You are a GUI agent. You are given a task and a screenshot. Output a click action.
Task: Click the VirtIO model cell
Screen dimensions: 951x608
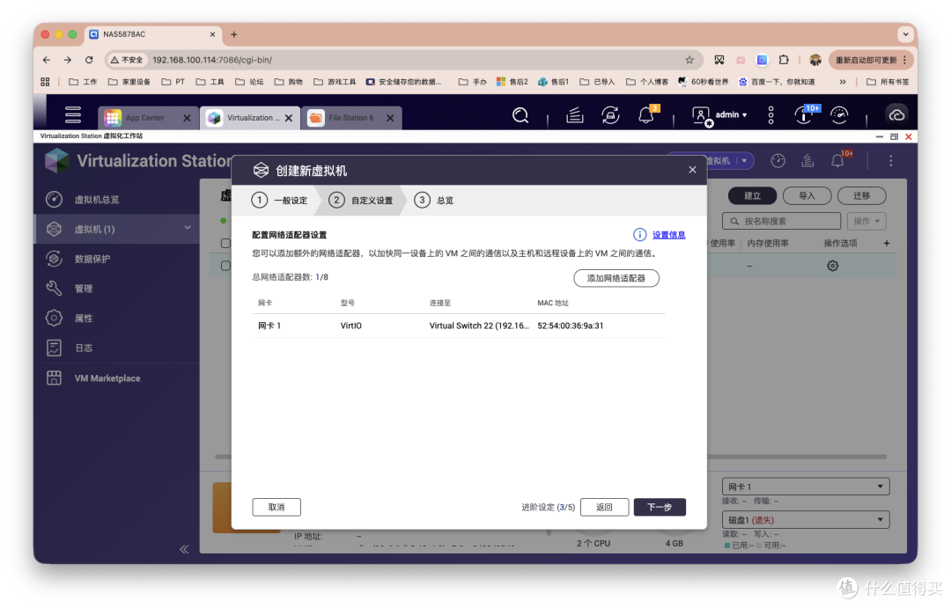351,326
